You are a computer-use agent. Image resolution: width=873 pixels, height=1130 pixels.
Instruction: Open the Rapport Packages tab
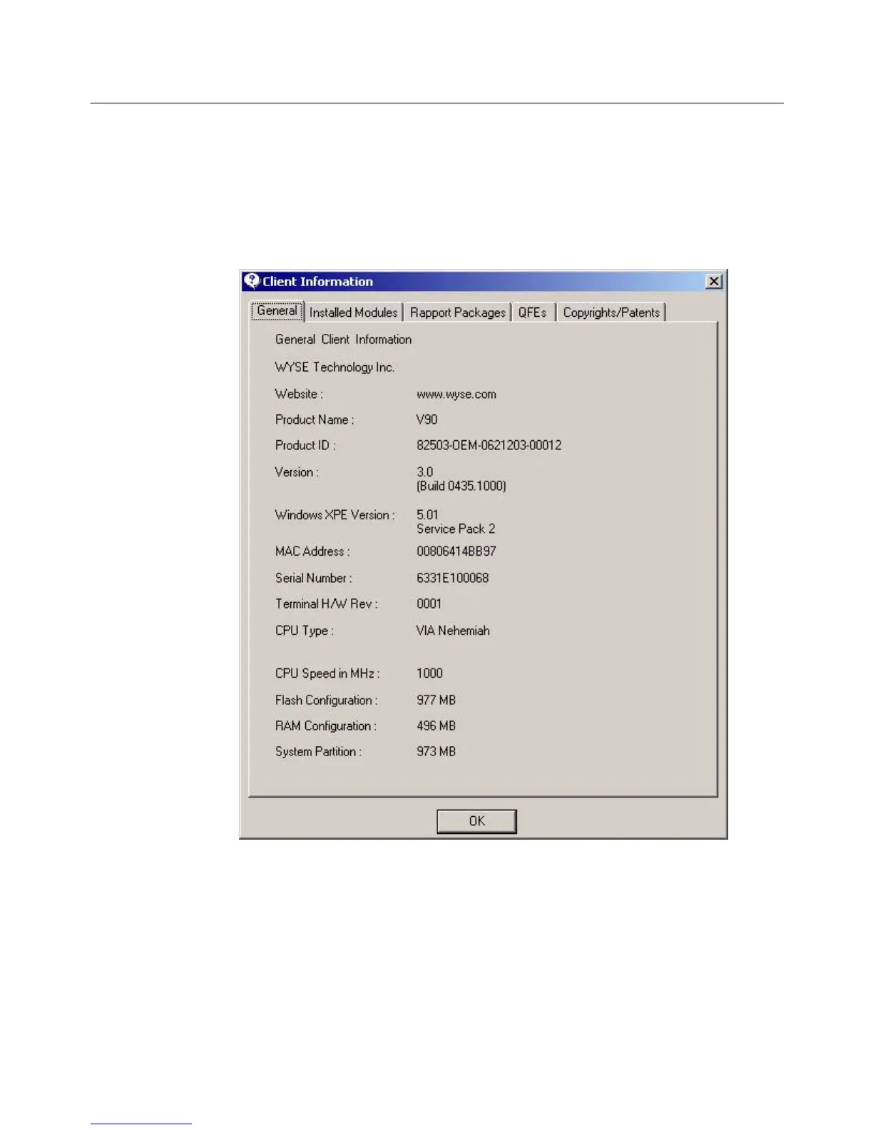[458, 312]
